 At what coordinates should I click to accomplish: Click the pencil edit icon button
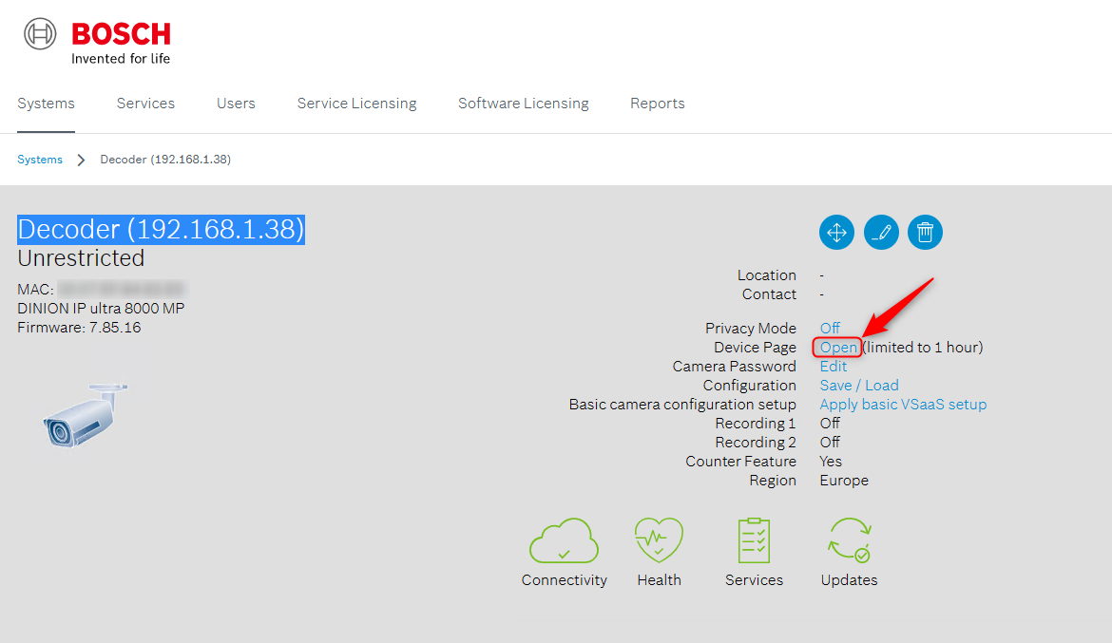tap(881, 232)
